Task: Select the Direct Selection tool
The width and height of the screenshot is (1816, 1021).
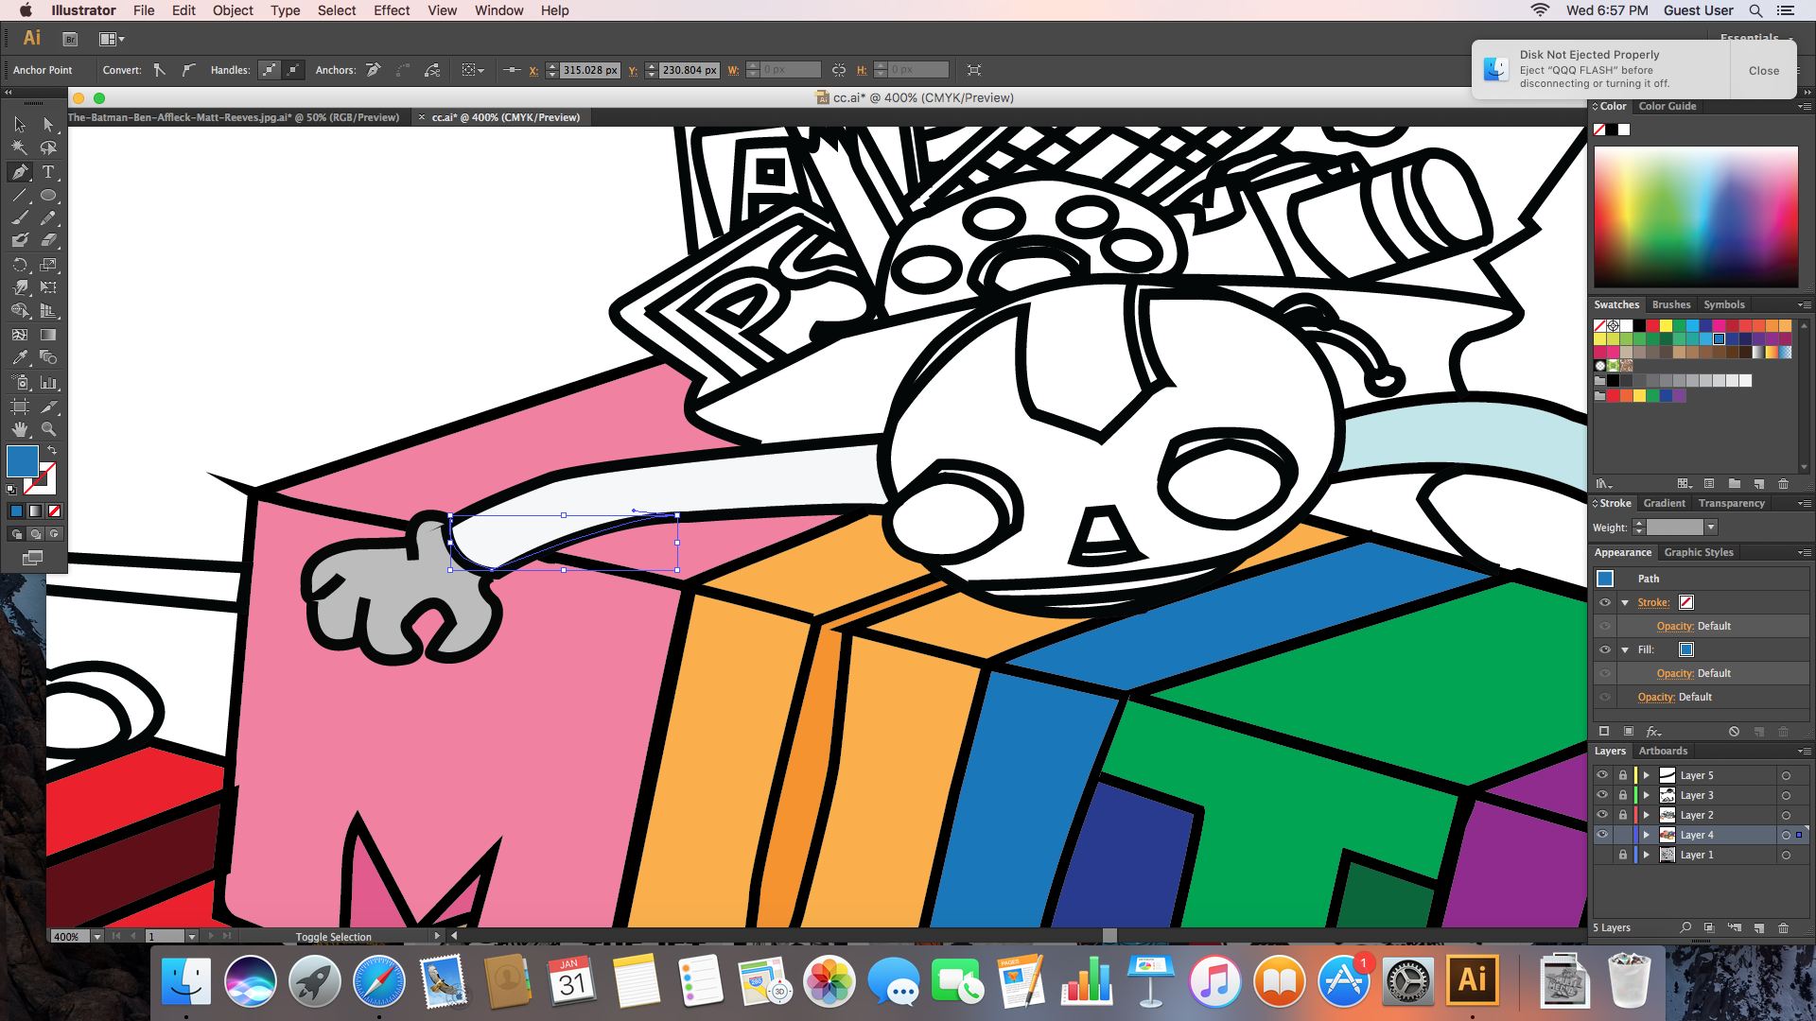Action: pos(48,125)
